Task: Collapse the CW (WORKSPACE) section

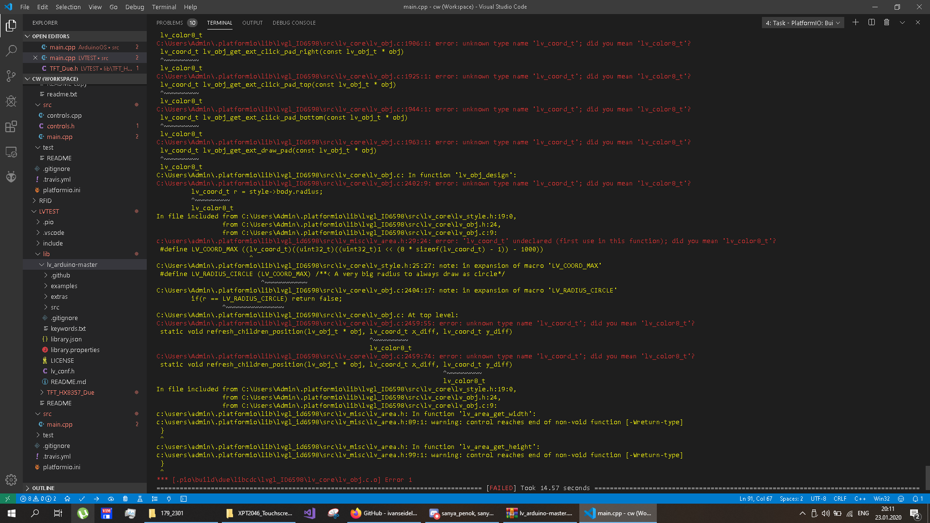Action: [85, 79]
